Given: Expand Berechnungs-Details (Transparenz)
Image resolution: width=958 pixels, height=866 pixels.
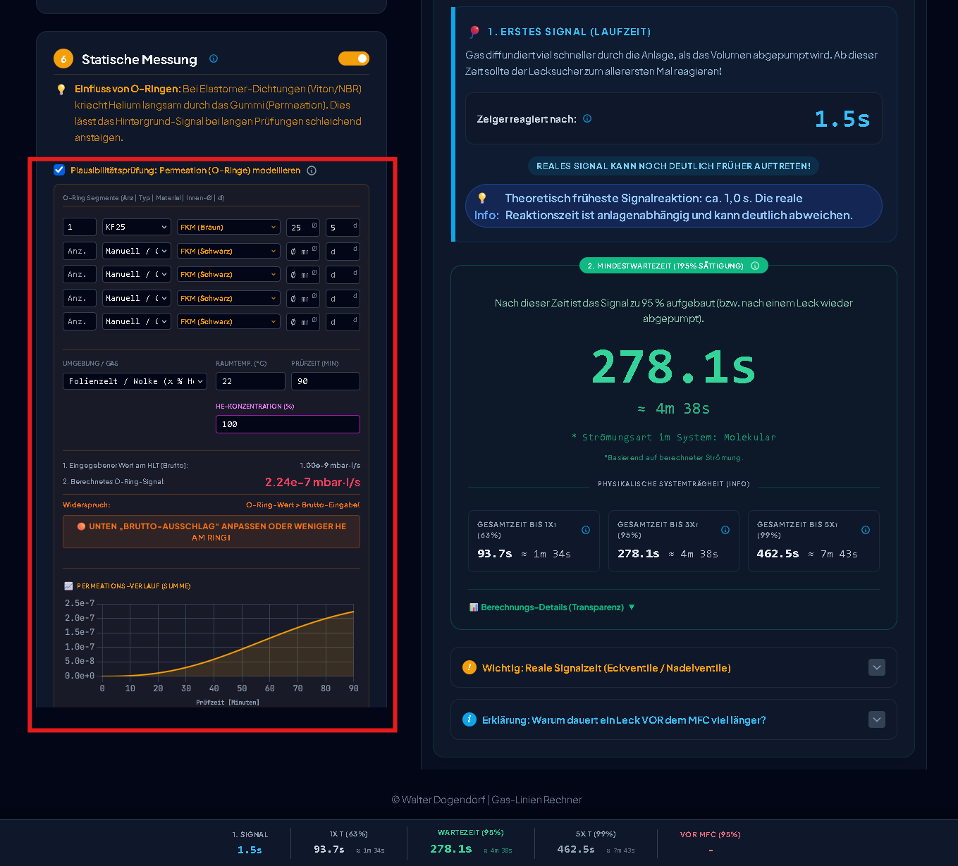Looking at the screenshot, I should click(553, 607).
